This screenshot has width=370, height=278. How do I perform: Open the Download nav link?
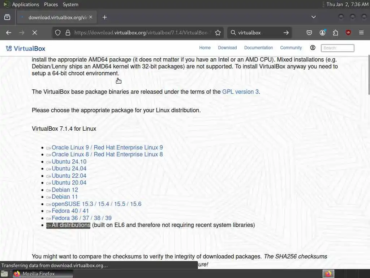tap(228, 48)
